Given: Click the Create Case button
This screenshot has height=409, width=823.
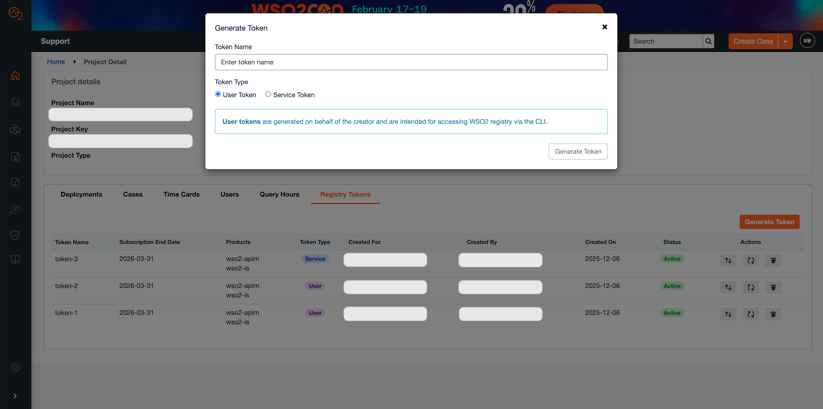Looking at the screenshot, I should point(753,41).
